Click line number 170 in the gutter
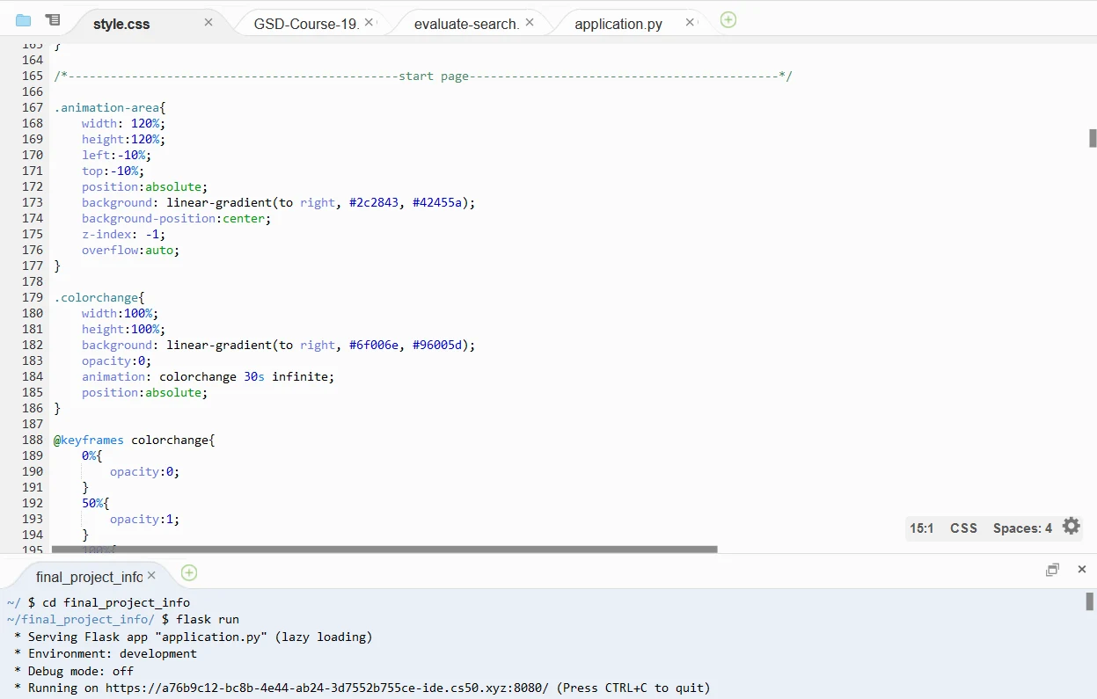Screen dimensions: 1097x699 pyautogui.click(x=33, y=155)
